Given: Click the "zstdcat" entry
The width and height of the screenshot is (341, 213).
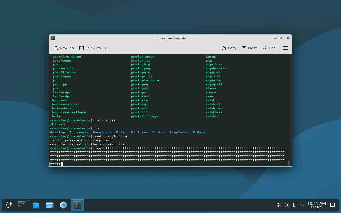Looking at the screenshot, I should click(x=213, y=104).
